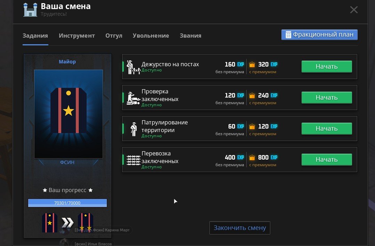The height and width of the screenshot is (246, 375).
Task: Click the guard post duty icon
Action: pos(133,67)
